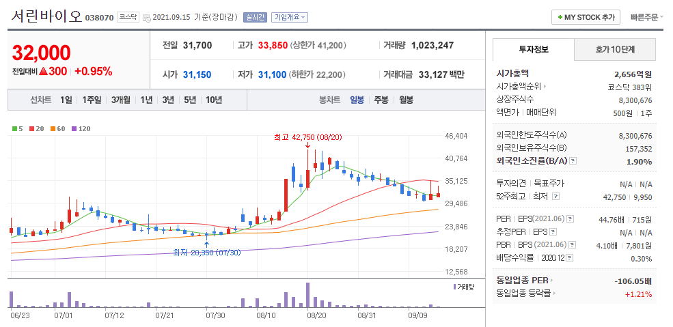Click the 저가 value 31,100
Screen dimensions: 673x327
(272, 74)
